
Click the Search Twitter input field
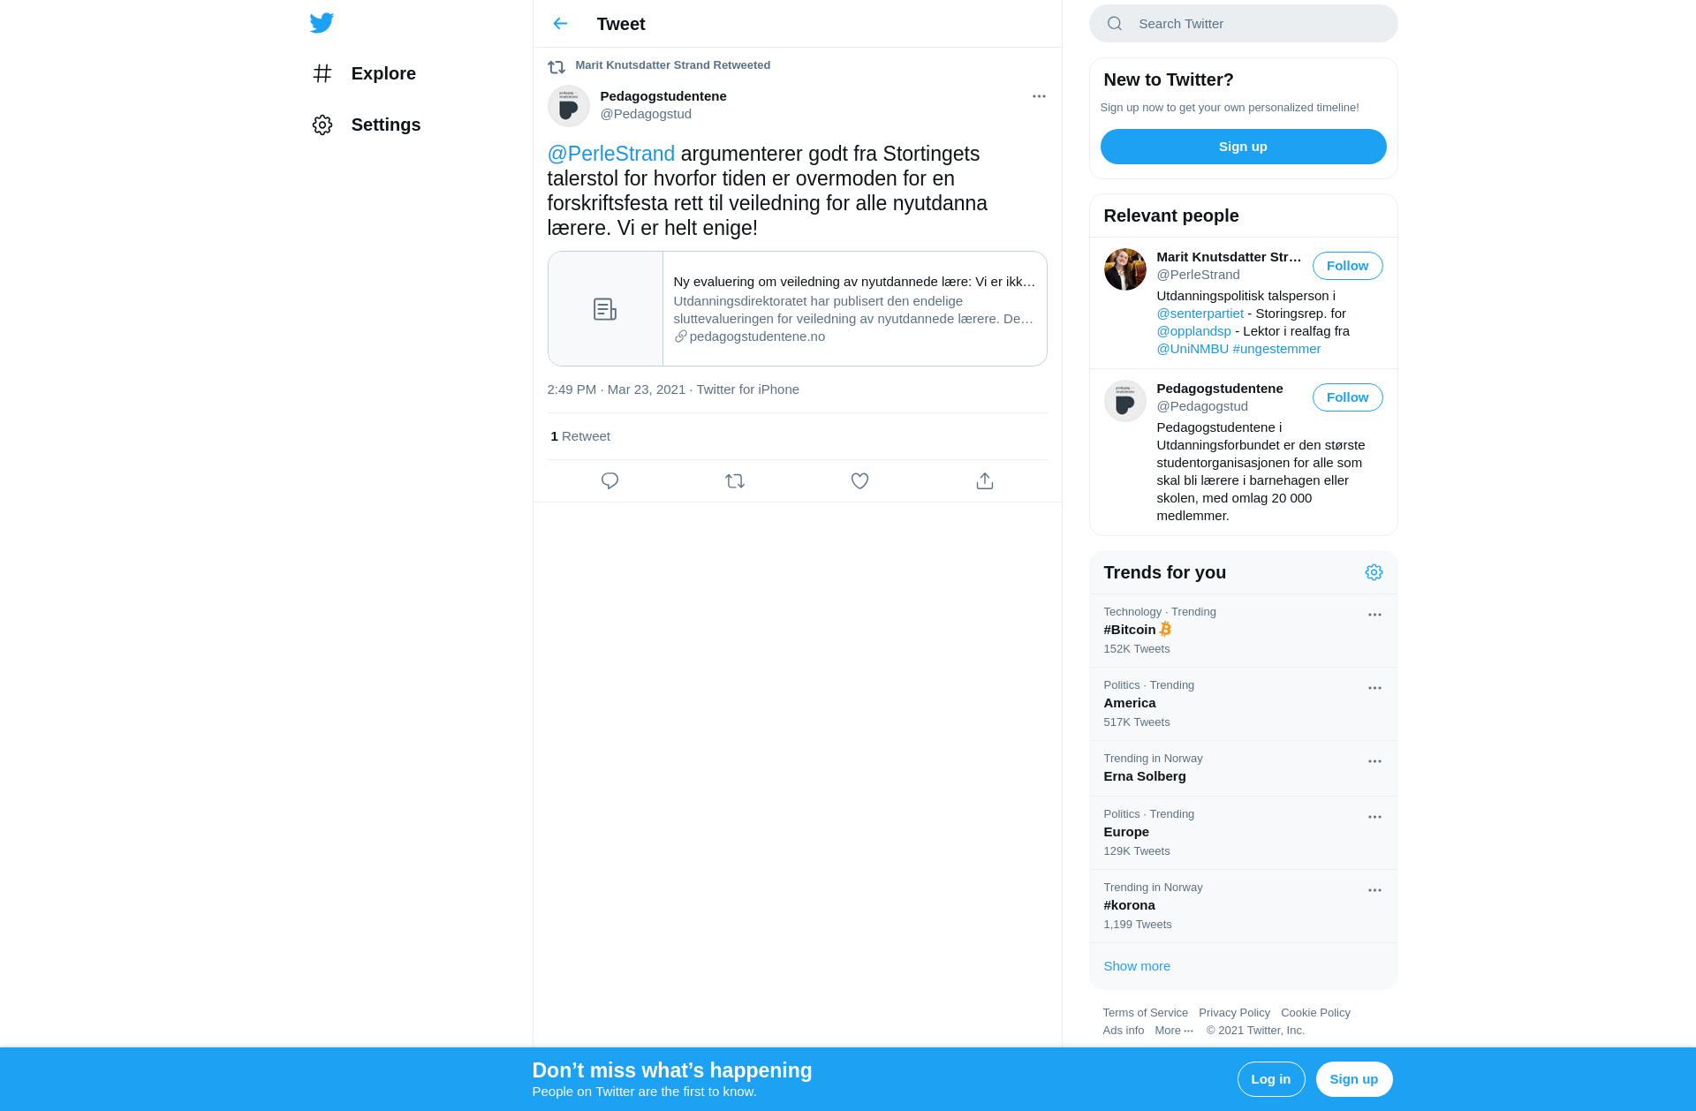[x=1243, y=24]
